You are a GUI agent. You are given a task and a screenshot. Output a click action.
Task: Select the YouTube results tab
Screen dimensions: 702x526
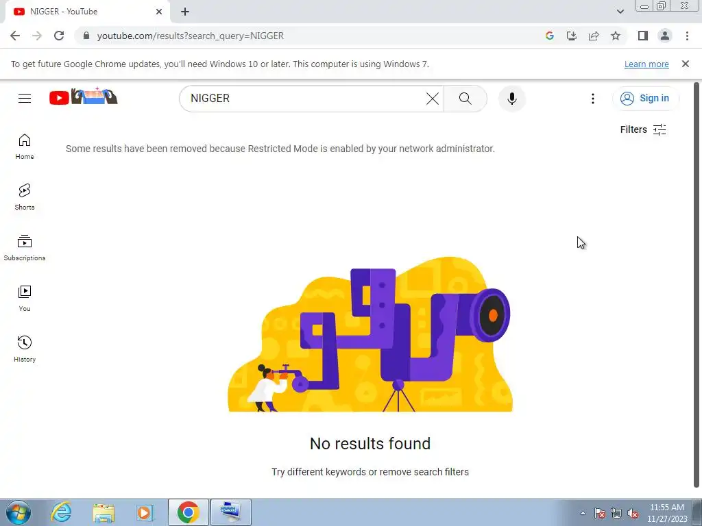(x=87, y=12)
